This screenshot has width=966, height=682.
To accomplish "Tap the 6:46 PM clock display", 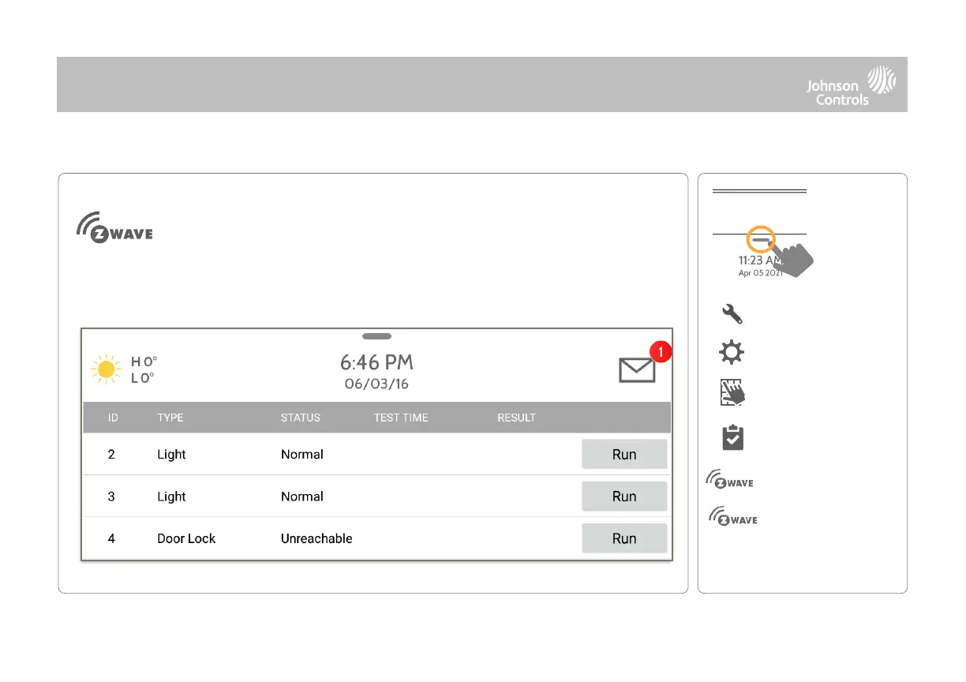I will pos(376,363).
